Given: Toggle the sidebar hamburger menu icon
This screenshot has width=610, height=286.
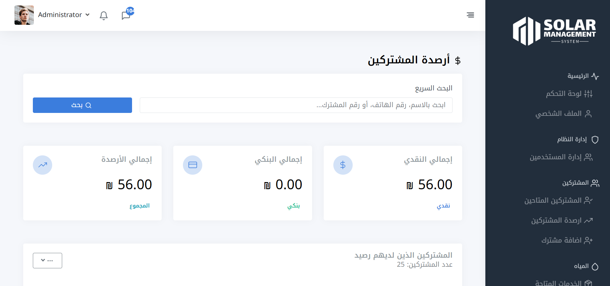Looking at the screenshot, I should (x=470, y=15).
